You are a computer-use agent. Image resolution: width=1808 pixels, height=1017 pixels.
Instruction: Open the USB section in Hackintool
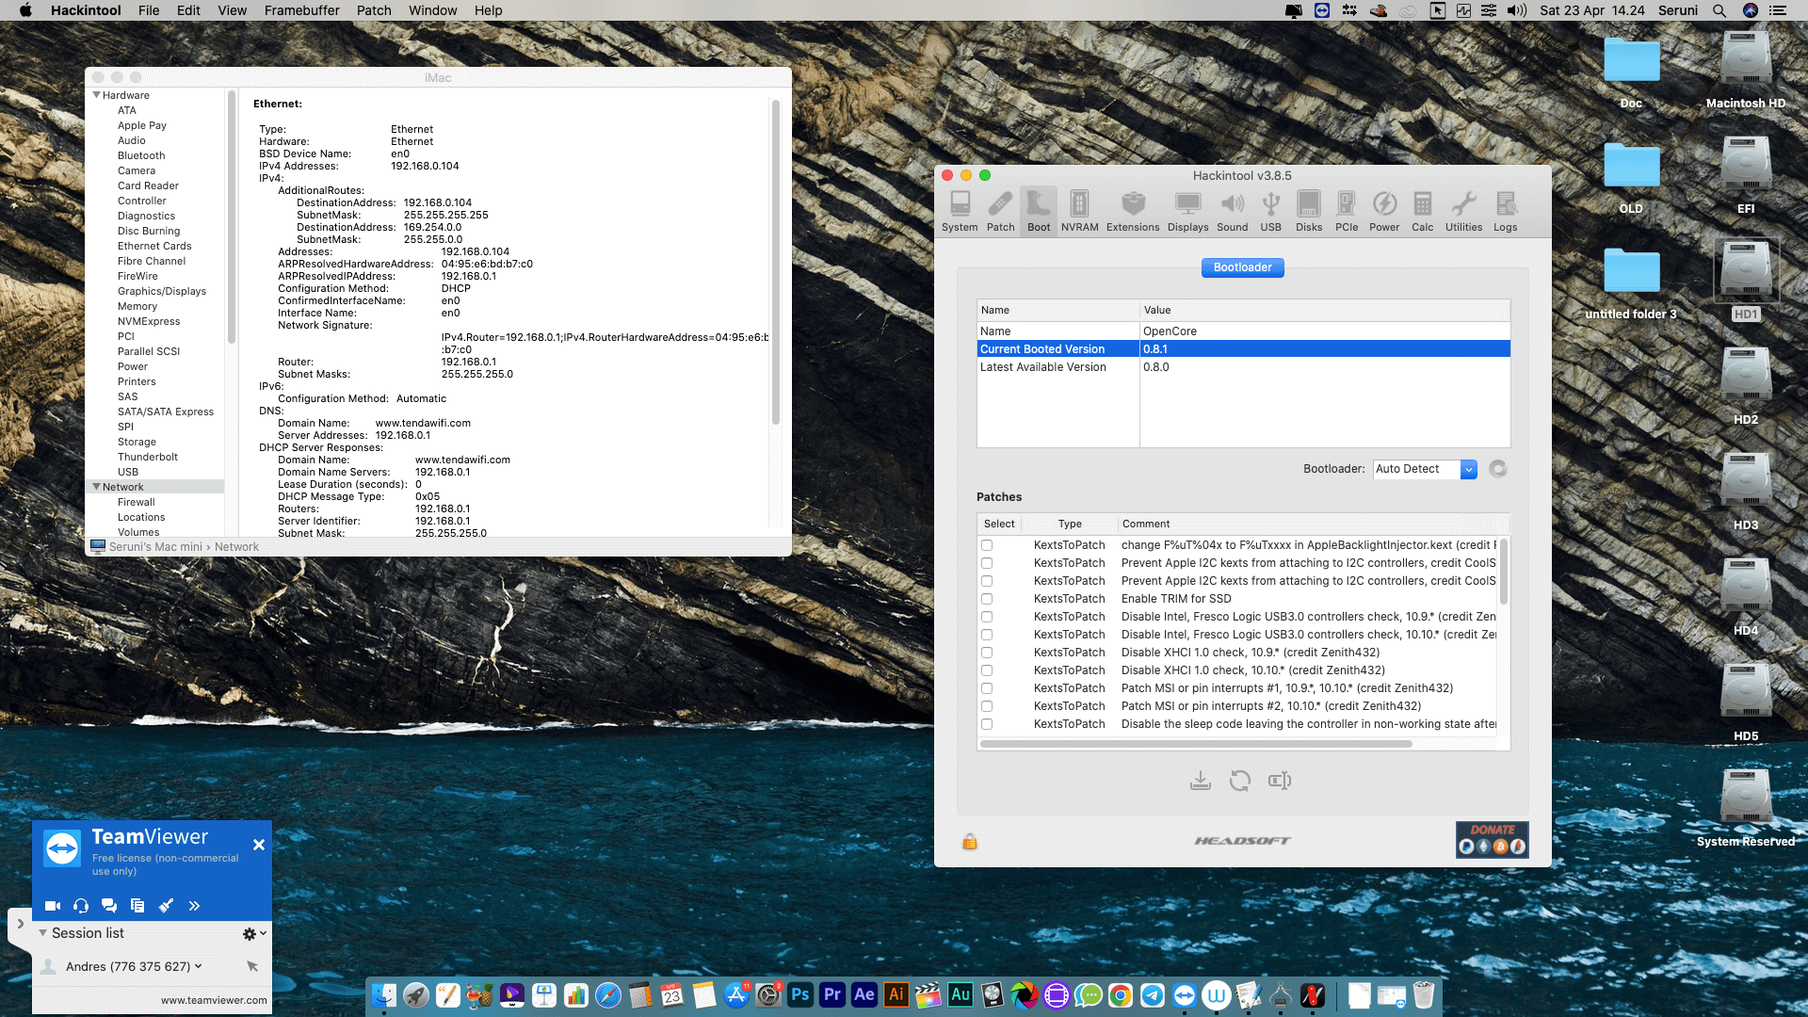[x=1270, y=211]
